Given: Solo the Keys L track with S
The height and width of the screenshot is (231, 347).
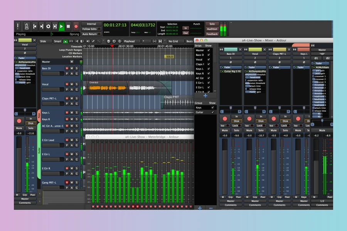Looking at the screenshot, I should (x=77, y=112).
